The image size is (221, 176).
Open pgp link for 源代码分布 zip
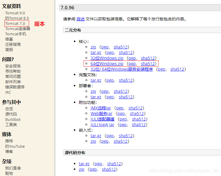93,169
